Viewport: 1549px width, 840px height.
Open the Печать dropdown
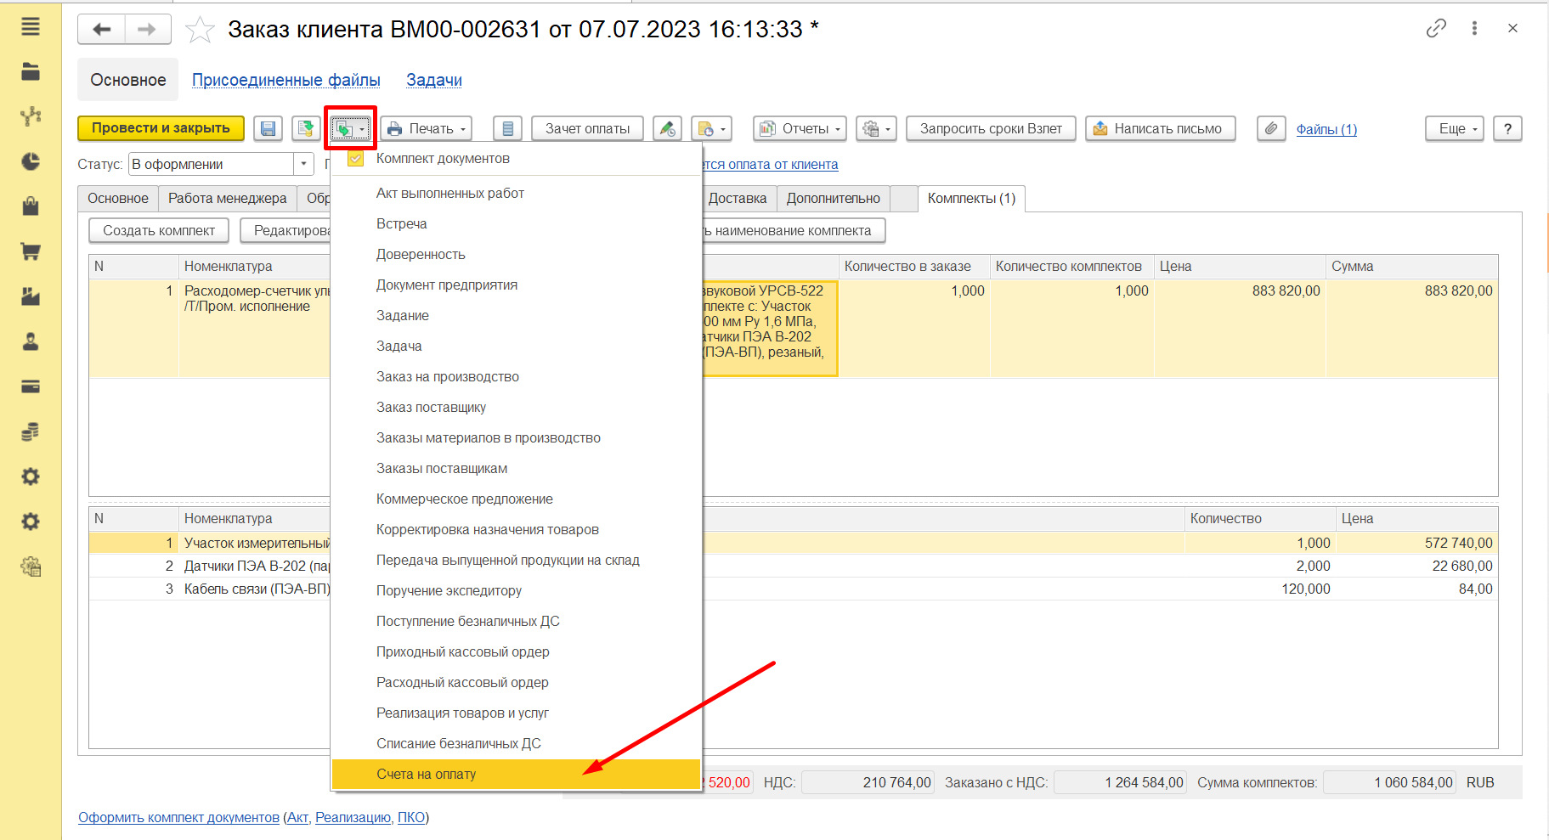[426, 128]
